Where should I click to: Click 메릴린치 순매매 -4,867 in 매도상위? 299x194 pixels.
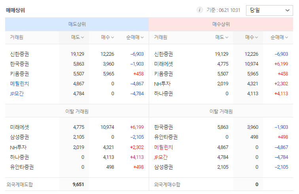click(137, 84)
